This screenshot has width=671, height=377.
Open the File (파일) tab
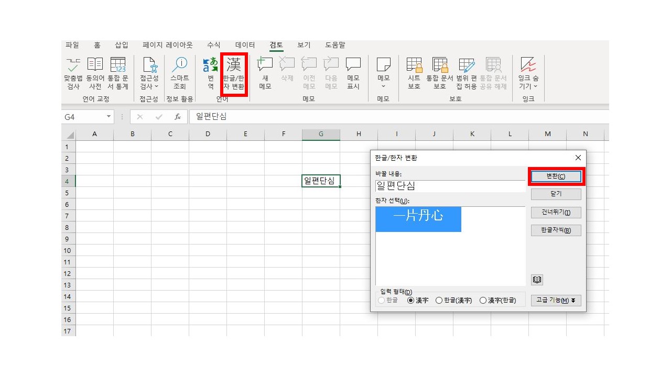(x=72, y=45)
